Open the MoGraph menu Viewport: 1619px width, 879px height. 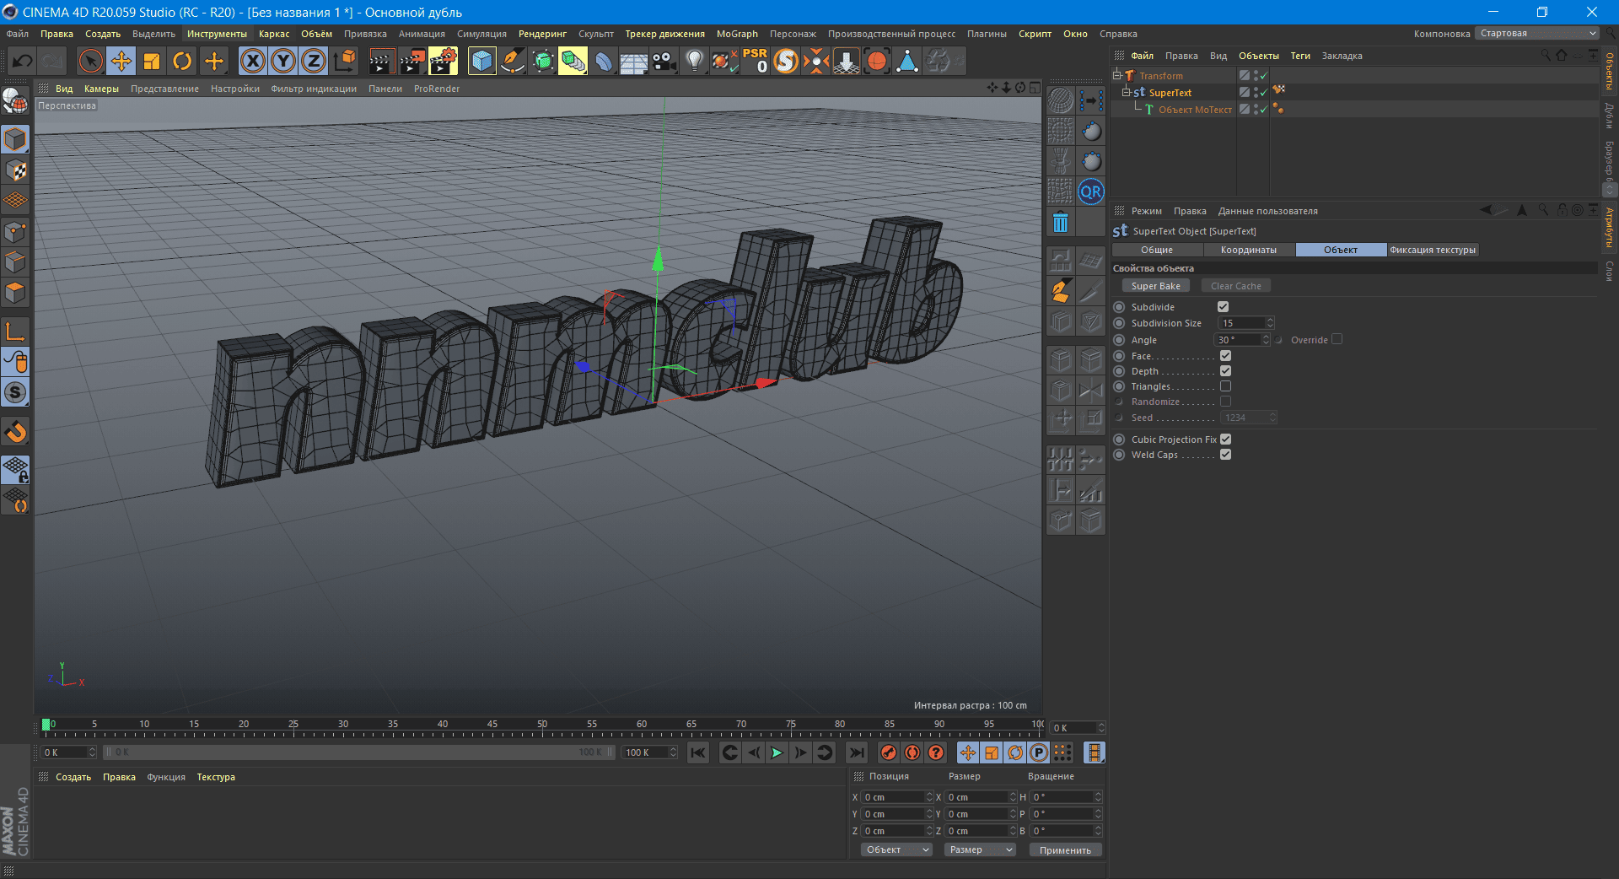click(737, 34)
